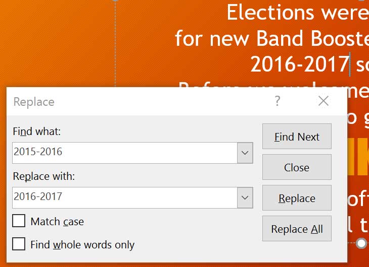Screen dimensions: 369x267
Task: Open the Replace with dropdown arrow
Action: pyautogui.click(x=245, y=197)
